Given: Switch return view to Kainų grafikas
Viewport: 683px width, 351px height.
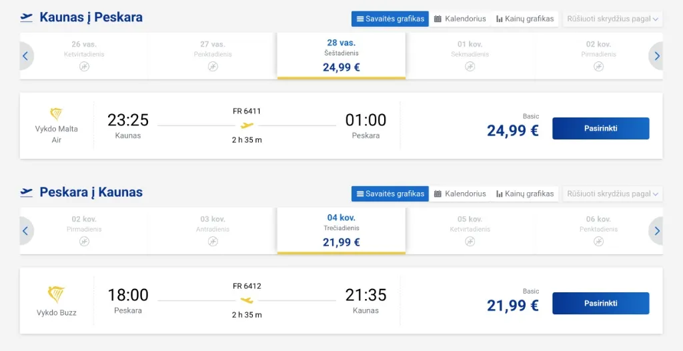Looking at the screenshot, I should (x=525, y=194).
